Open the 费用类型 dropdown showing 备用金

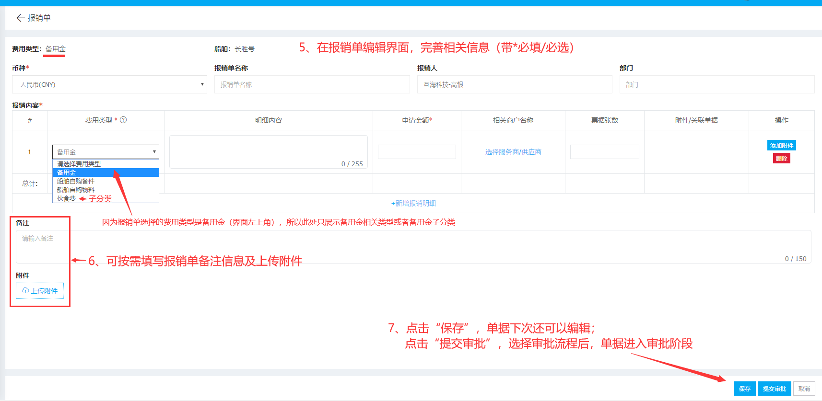click(106, 152)
